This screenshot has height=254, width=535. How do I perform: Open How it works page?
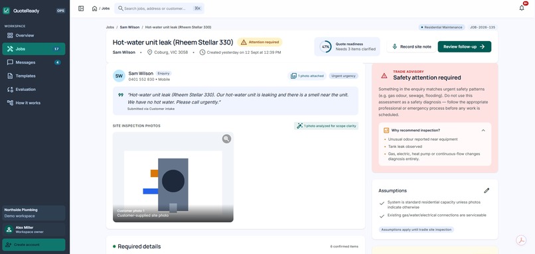click(x=33, y=103)
